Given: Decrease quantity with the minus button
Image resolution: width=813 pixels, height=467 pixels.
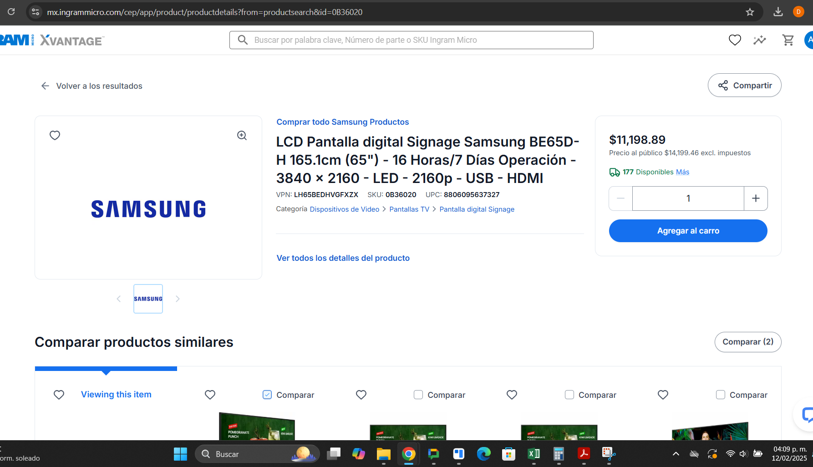Looking at the screenshot, I should [620, 198].
